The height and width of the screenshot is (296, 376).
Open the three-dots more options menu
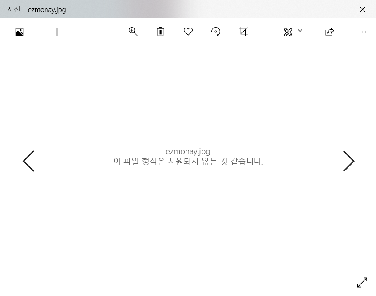point(362,32)
